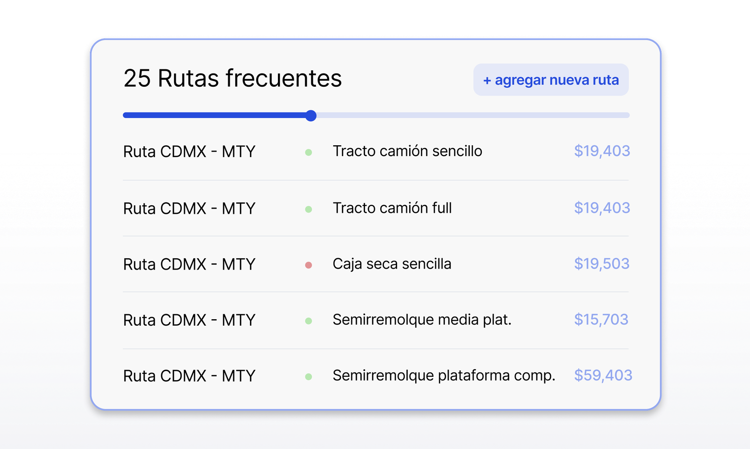Click the $19,503 price

(x=602, y=264)
